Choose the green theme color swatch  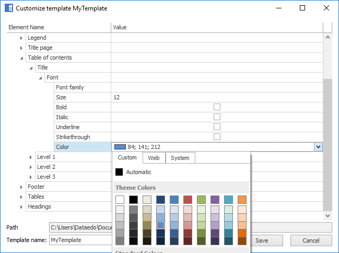(x=201, y=200)
